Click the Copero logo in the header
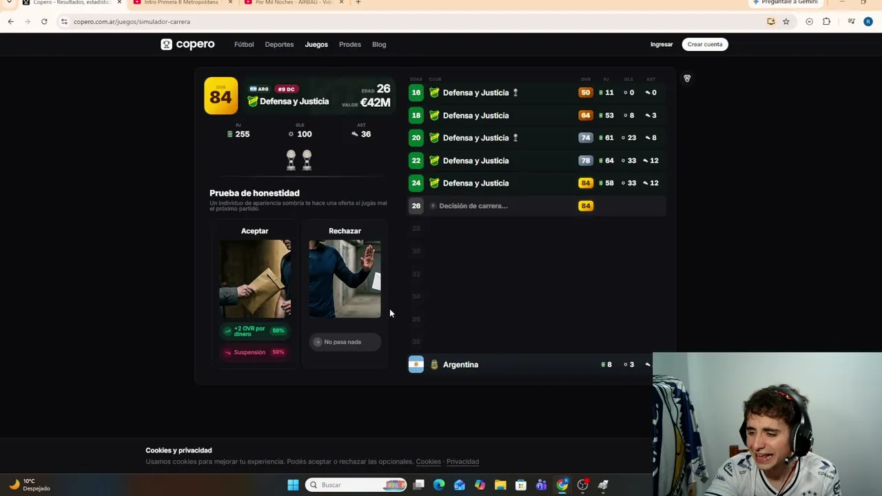Image resolution: width=882 pixels, height=496 pixels. [188, 44]
